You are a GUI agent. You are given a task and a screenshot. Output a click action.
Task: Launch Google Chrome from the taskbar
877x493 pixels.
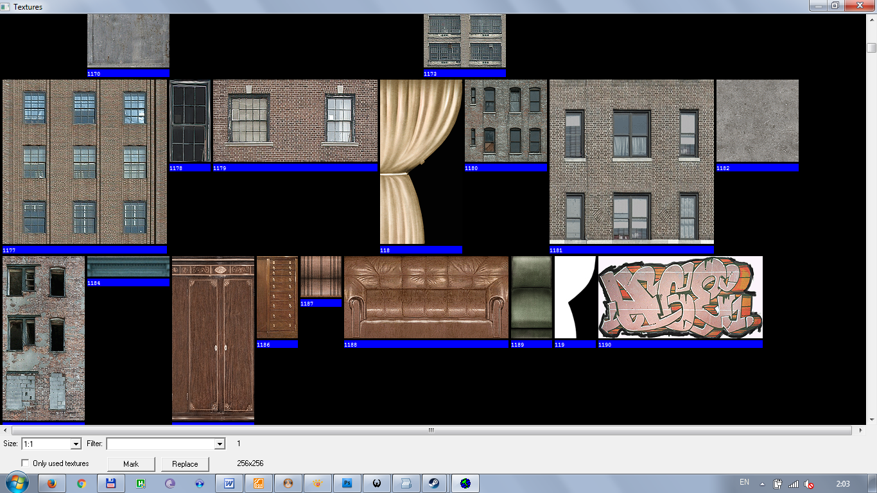point(82,483)
